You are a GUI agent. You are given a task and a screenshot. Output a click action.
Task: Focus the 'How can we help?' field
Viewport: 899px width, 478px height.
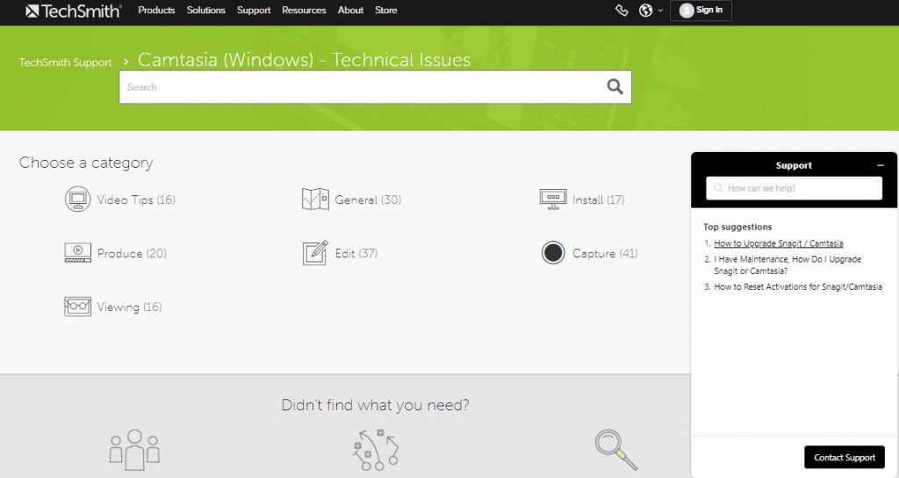tap(794, 188)
